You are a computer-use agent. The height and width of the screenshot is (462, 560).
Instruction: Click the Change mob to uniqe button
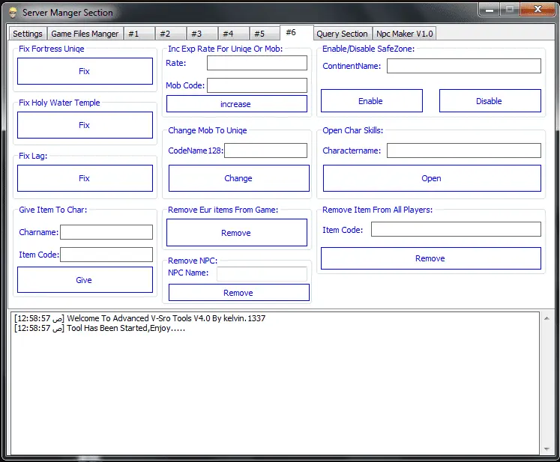[239, 178]
